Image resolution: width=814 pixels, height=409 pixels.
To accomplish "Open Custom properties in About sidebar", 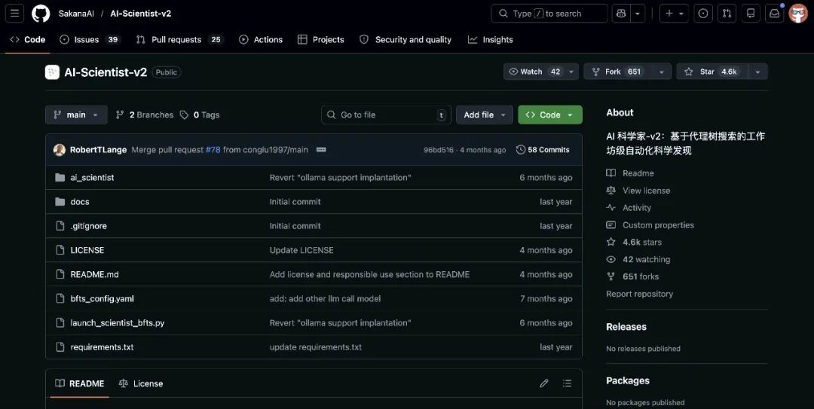I will [x=650, y=224].
